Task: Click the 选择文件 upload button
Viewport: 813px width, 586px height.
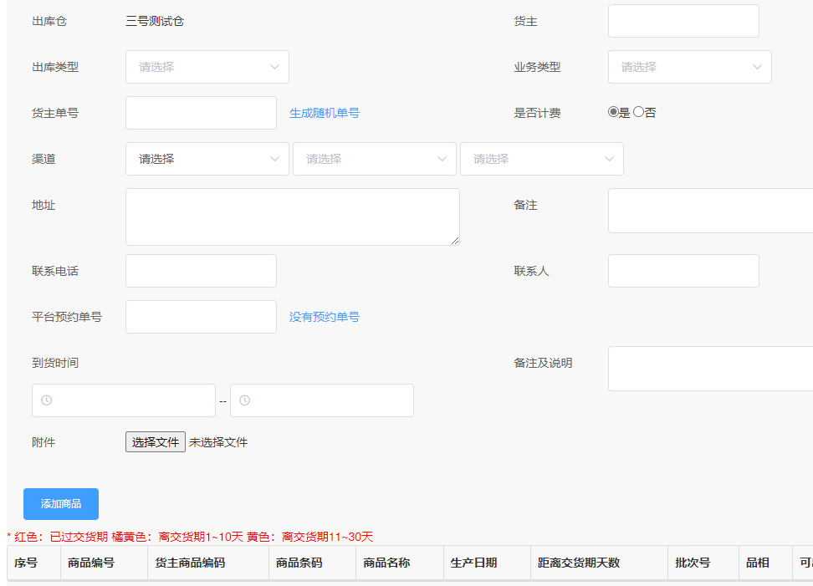Action: click(x=156, y=442)
